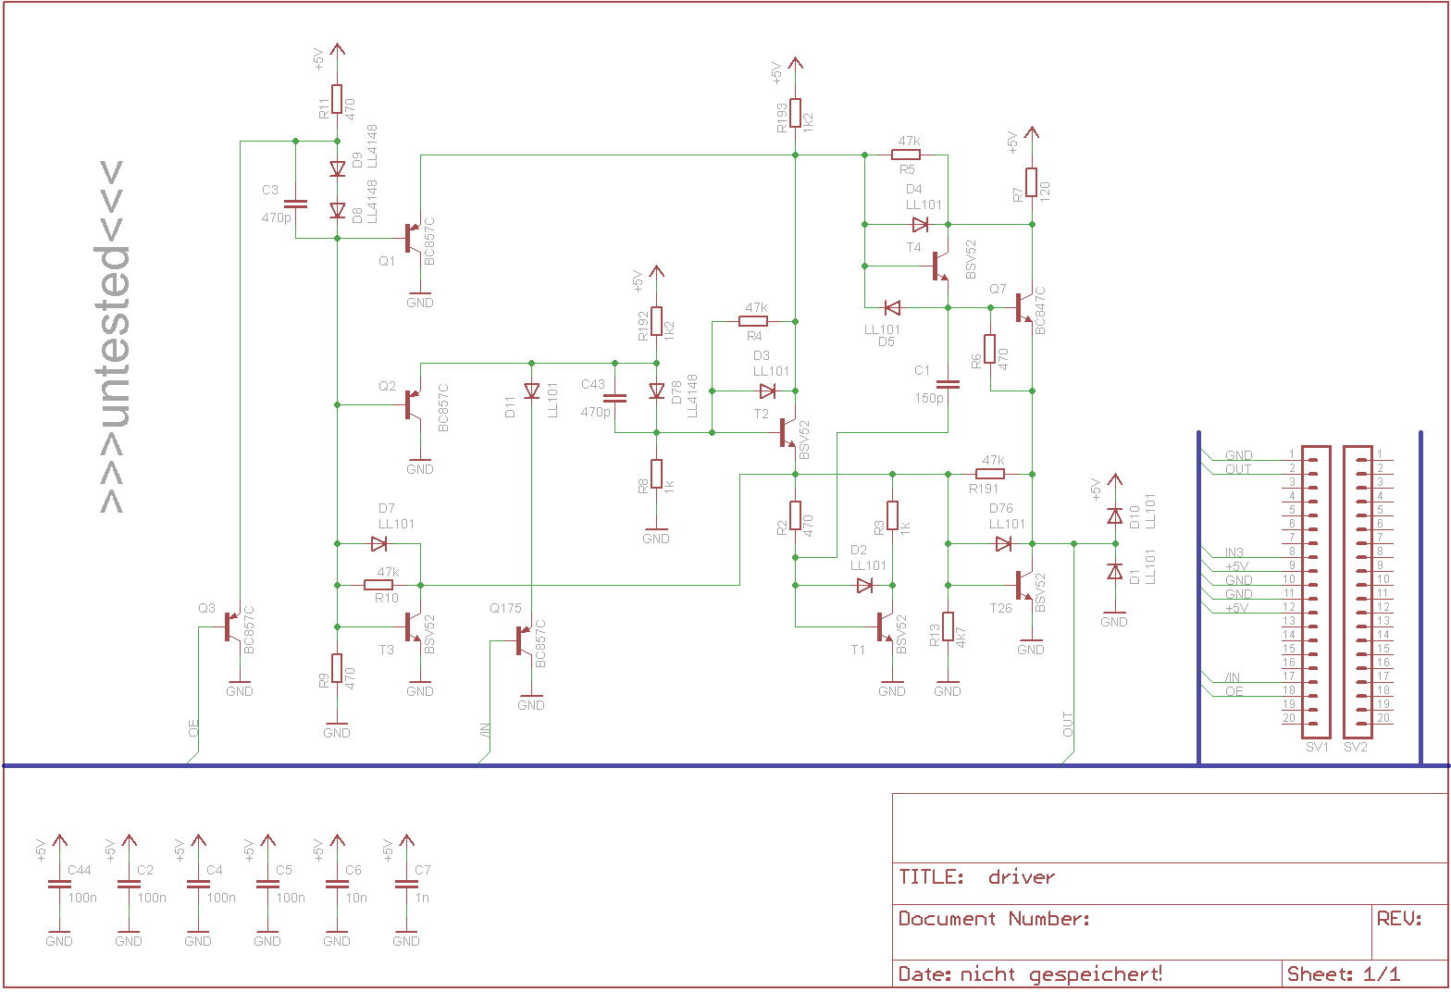Image resolution: width=1451 pixels, height=992 pixels.
Task: Click the Q3 BC857C transistor symbol
Action: pyautogui.click(x=233, y=626)
